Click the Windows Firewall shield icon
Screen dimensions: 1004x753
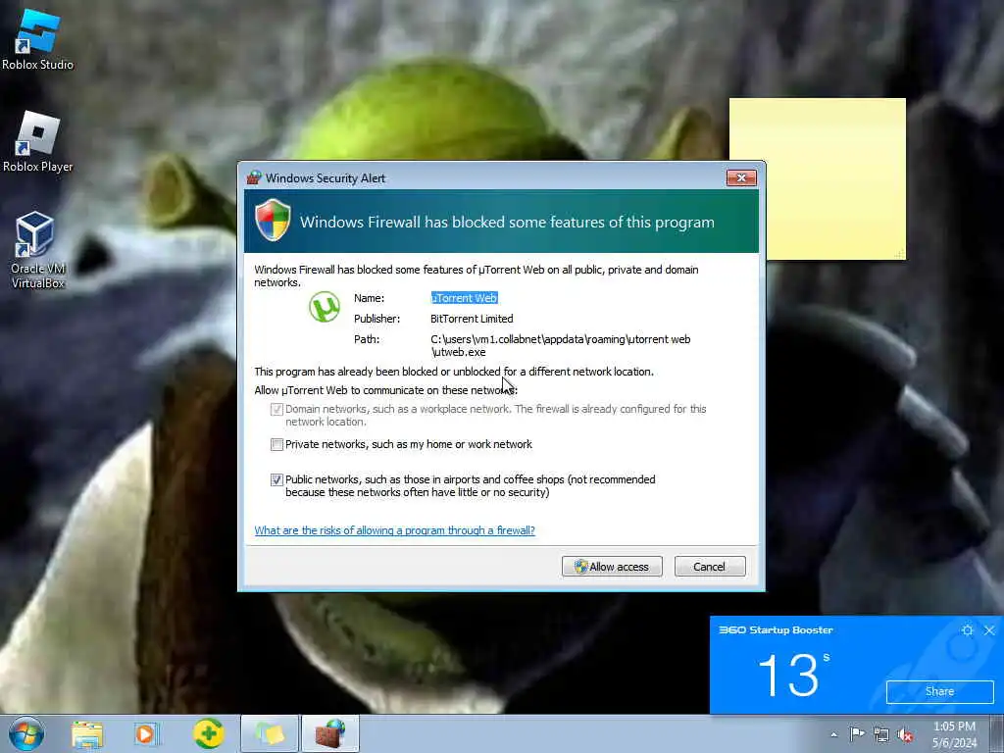coord(273,220)
